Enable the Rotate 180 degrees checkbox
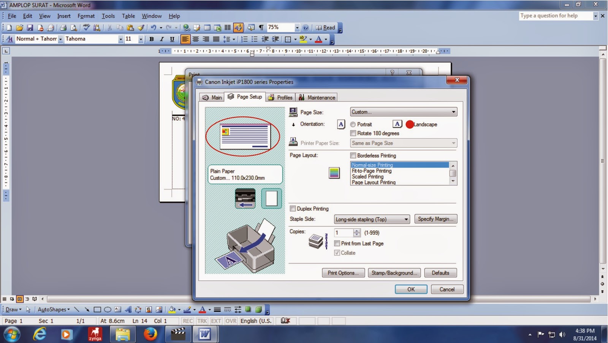Screen dimensions: 608x343 pos(353,133)
